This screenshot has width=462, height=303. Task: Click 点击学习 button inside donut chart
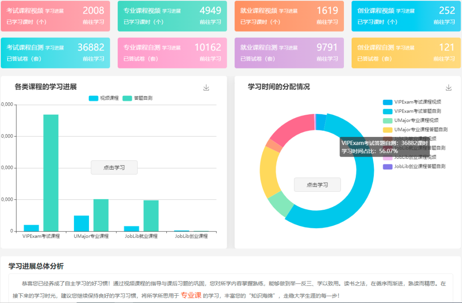[317, 184]
